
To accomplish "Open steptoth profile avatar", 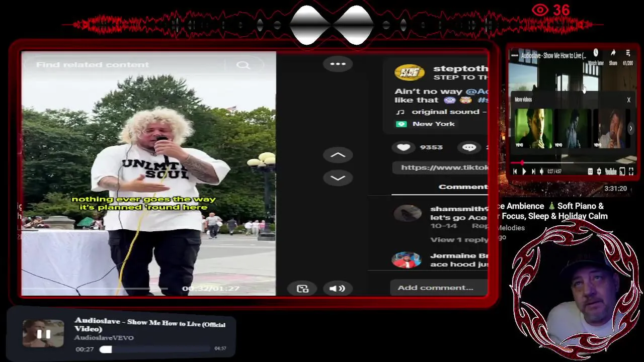I will (x=409, y=72).
